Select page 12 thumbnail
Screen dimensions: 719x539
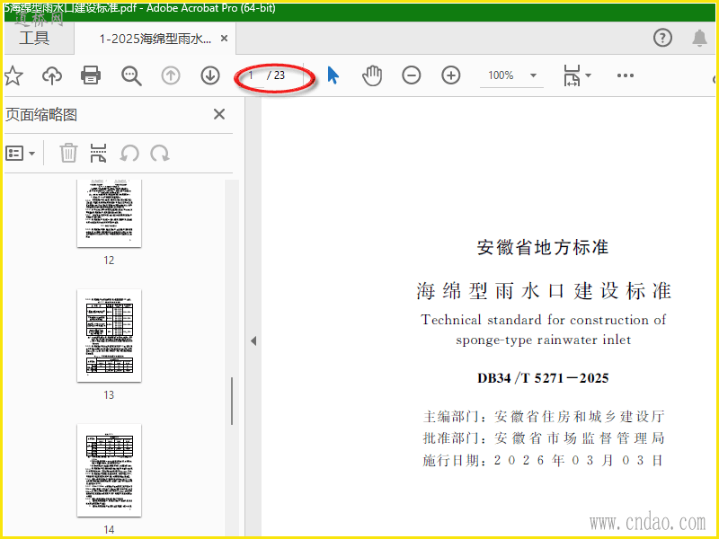(x=109, y=214)
